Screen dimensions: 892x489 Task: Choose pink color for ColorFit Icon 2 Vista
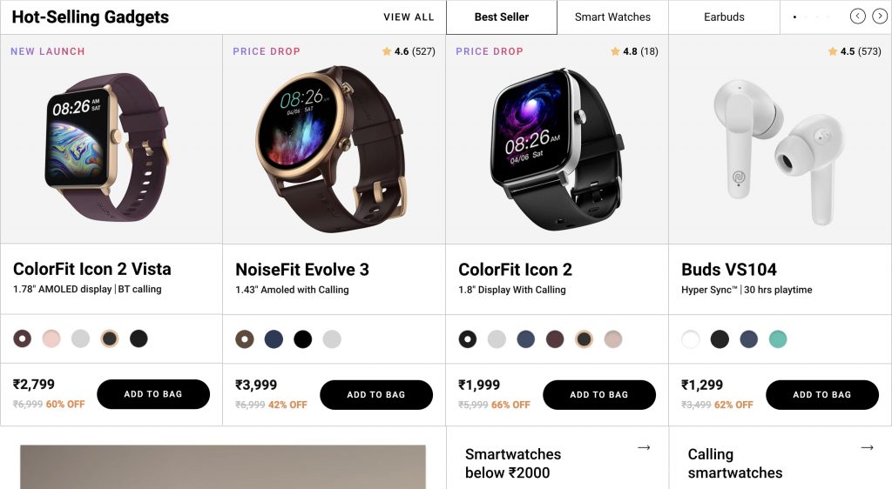(x=51, y=338)
